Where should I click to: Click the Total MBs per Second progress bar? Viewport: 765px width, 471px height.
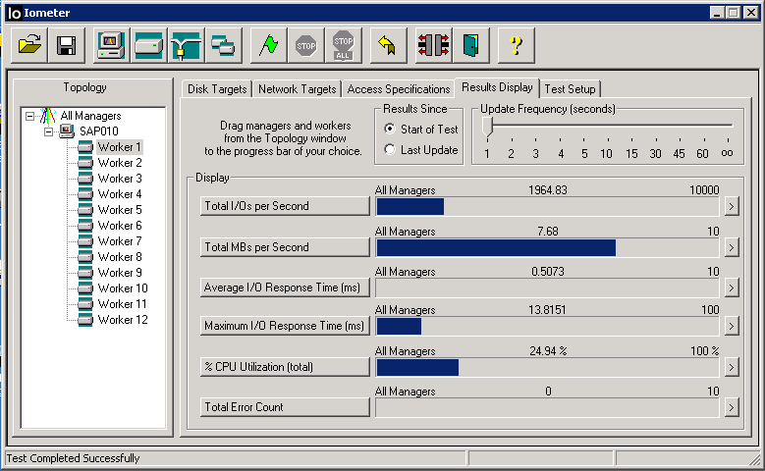pos(547,247)
